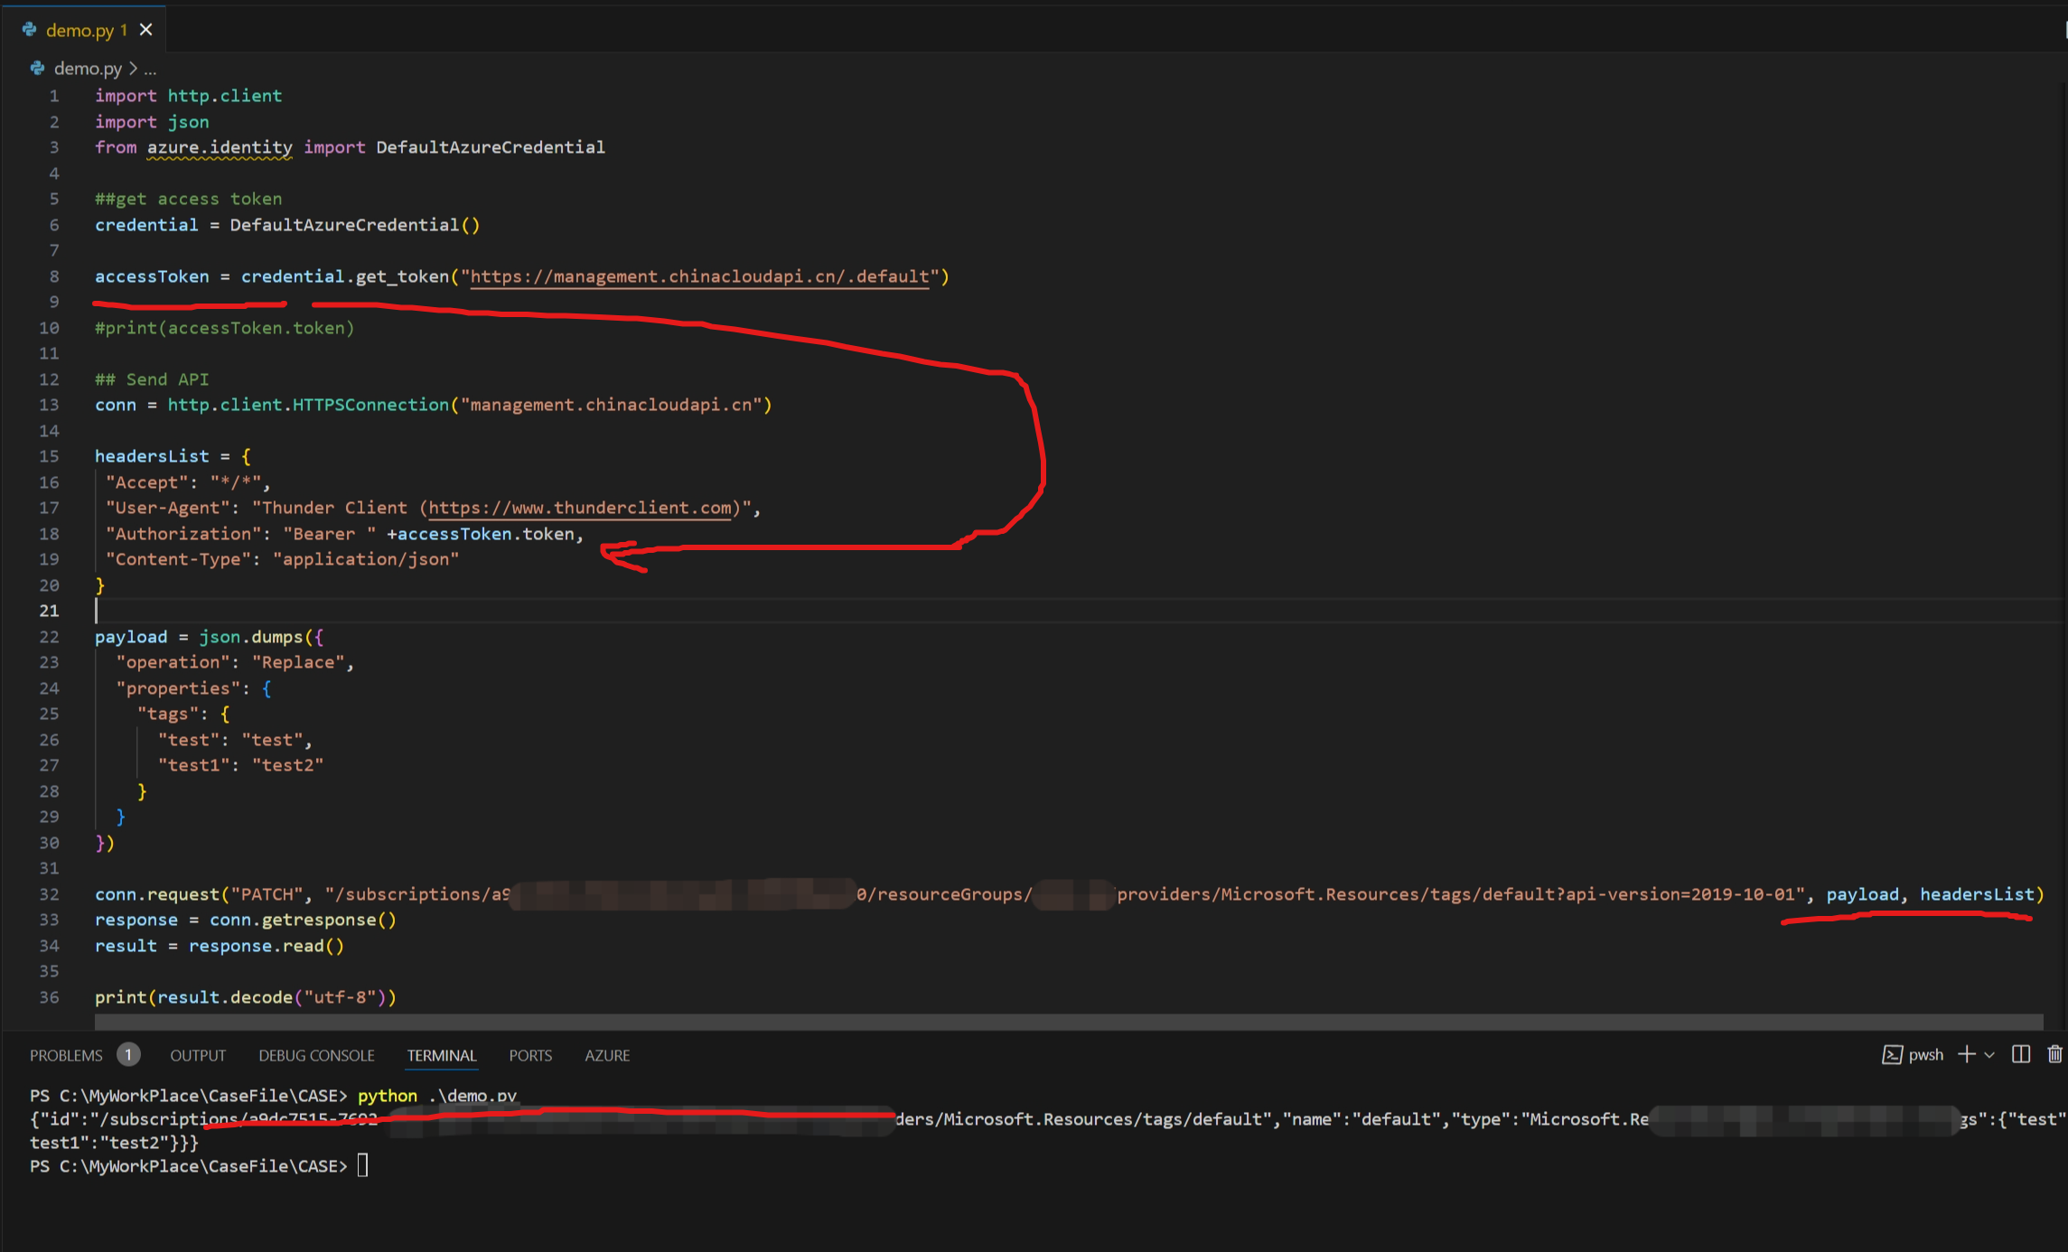Click the problems count badge showing 1
2068x1252 pixels.
tap(128, 1054)
